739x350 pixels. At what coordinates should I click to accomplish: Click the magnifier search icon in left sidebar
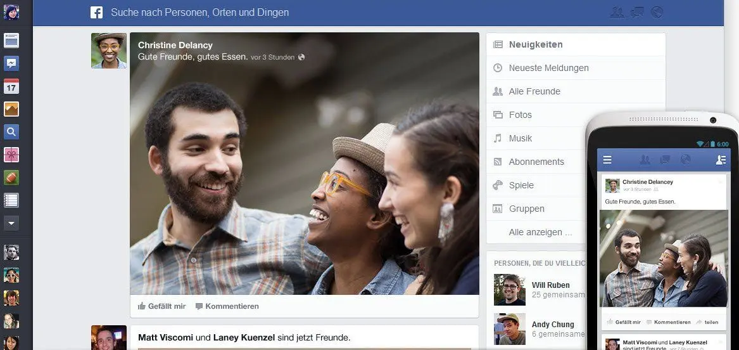11,132
